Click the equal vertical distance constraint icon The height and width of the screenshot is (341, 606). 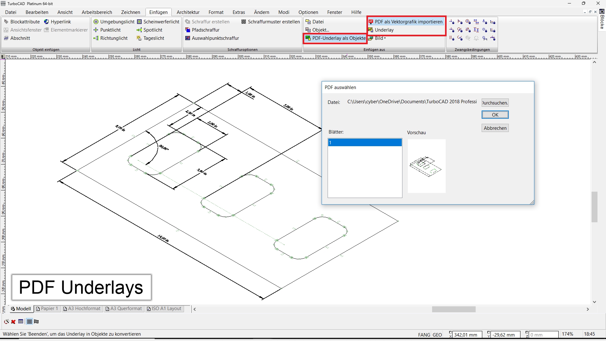476,30
